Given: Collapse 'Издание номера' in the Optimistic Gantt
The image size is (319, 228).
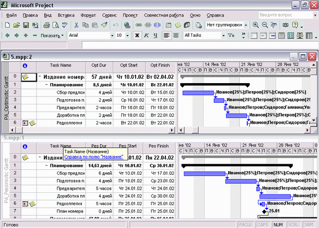Looking at the screenshot, I should pyautogui.click(x=40, y=77).
